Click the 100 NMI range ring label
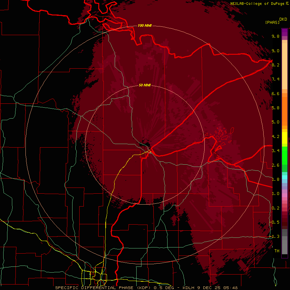The image size is (290, 290). 145,25
